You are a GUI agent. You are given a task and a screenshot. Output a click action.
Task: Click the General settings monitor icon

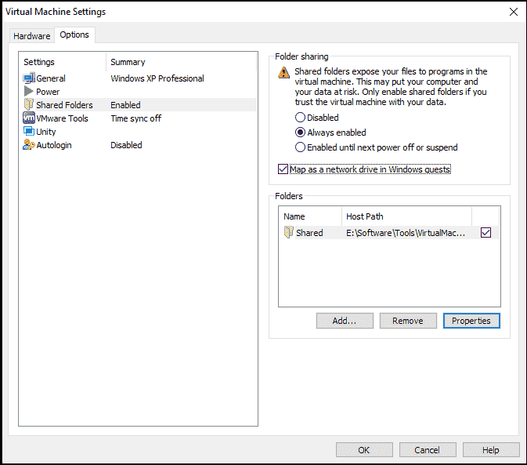29,78
